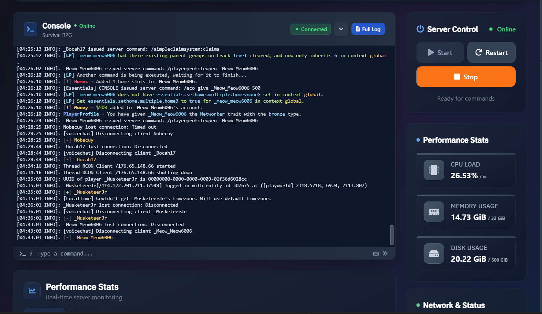
Task: Restart the server
Action: [x=491, y=52]
